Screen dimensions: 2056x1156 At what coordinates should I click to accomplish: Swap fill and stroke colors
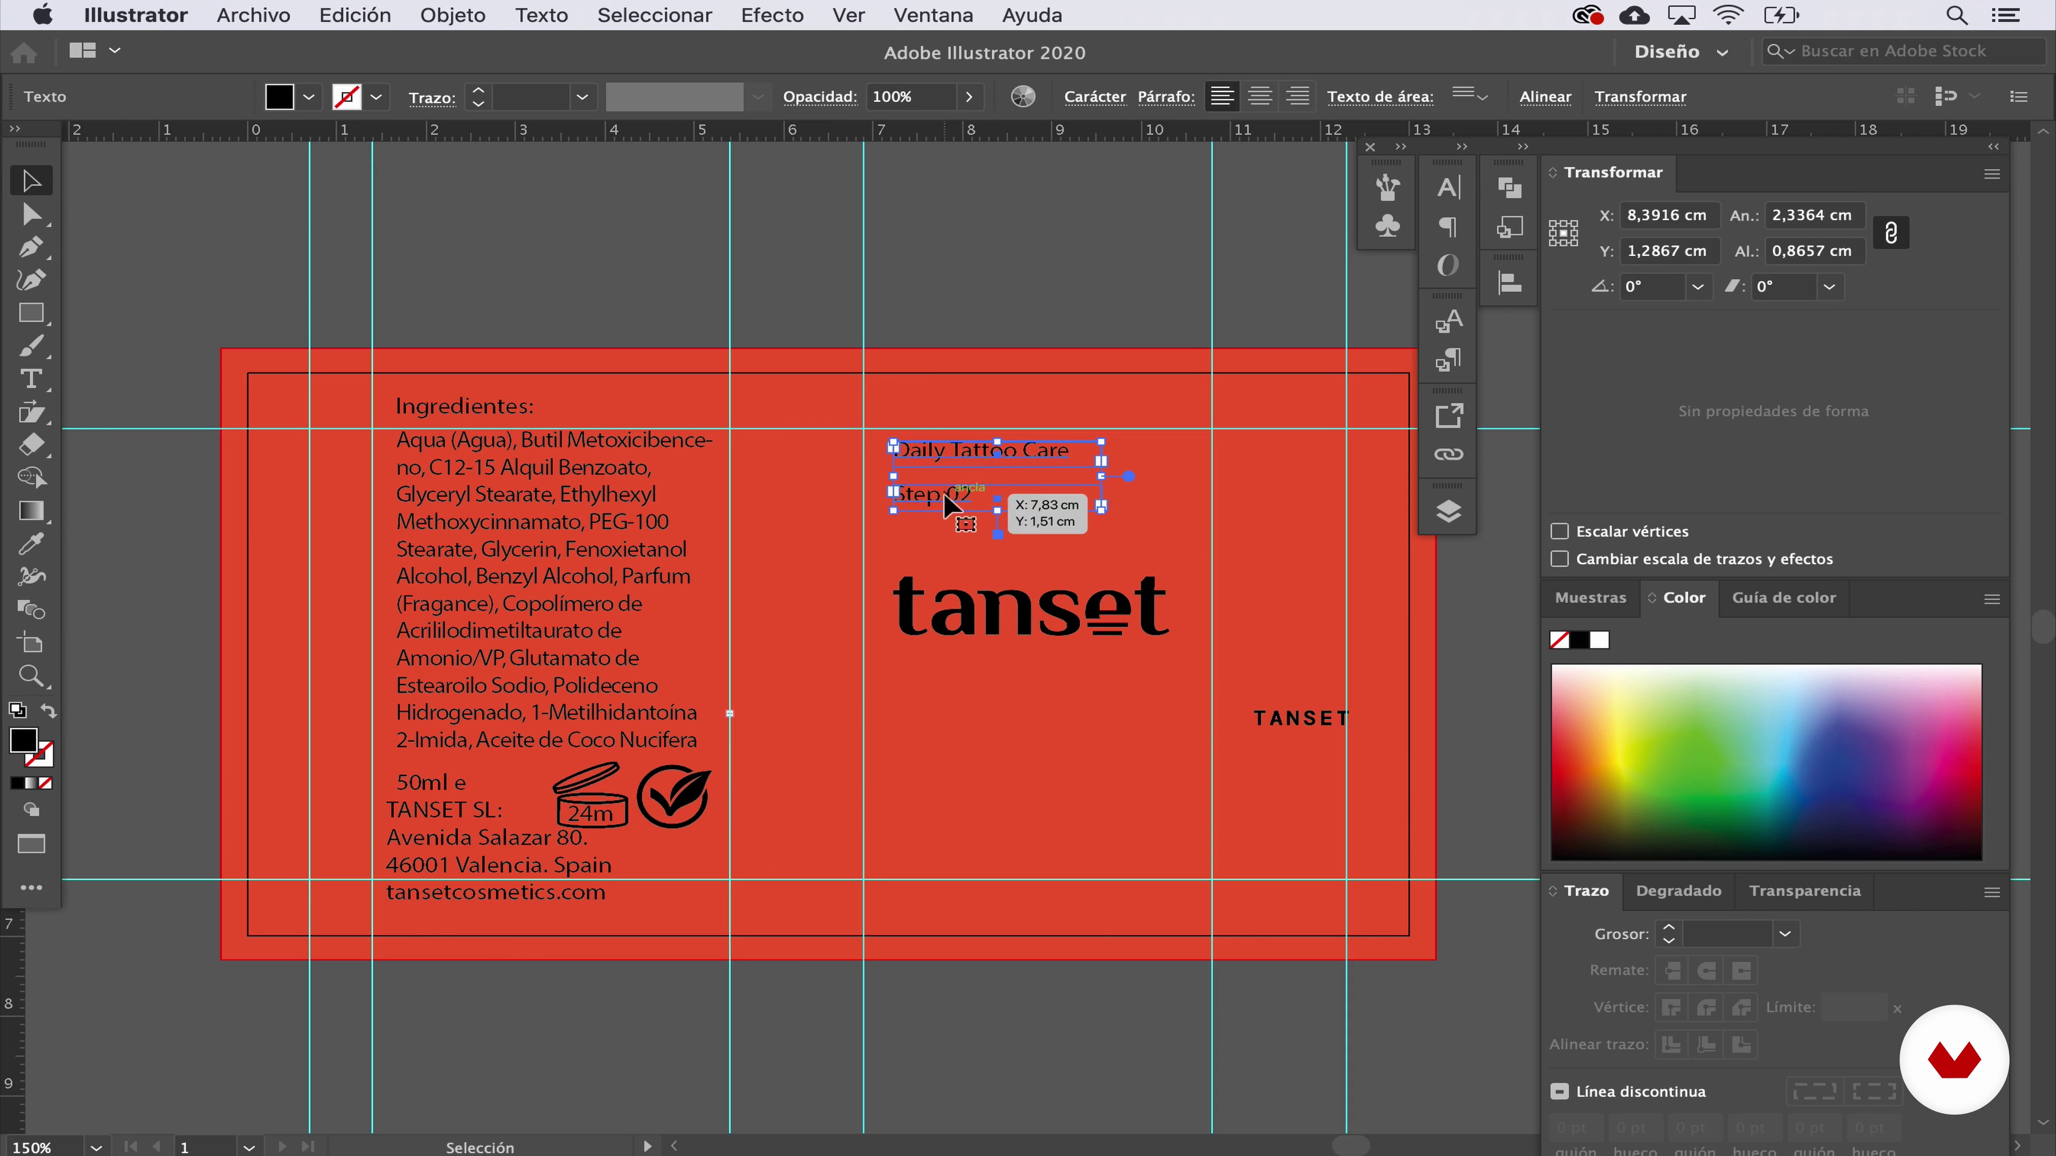(49, 710)
